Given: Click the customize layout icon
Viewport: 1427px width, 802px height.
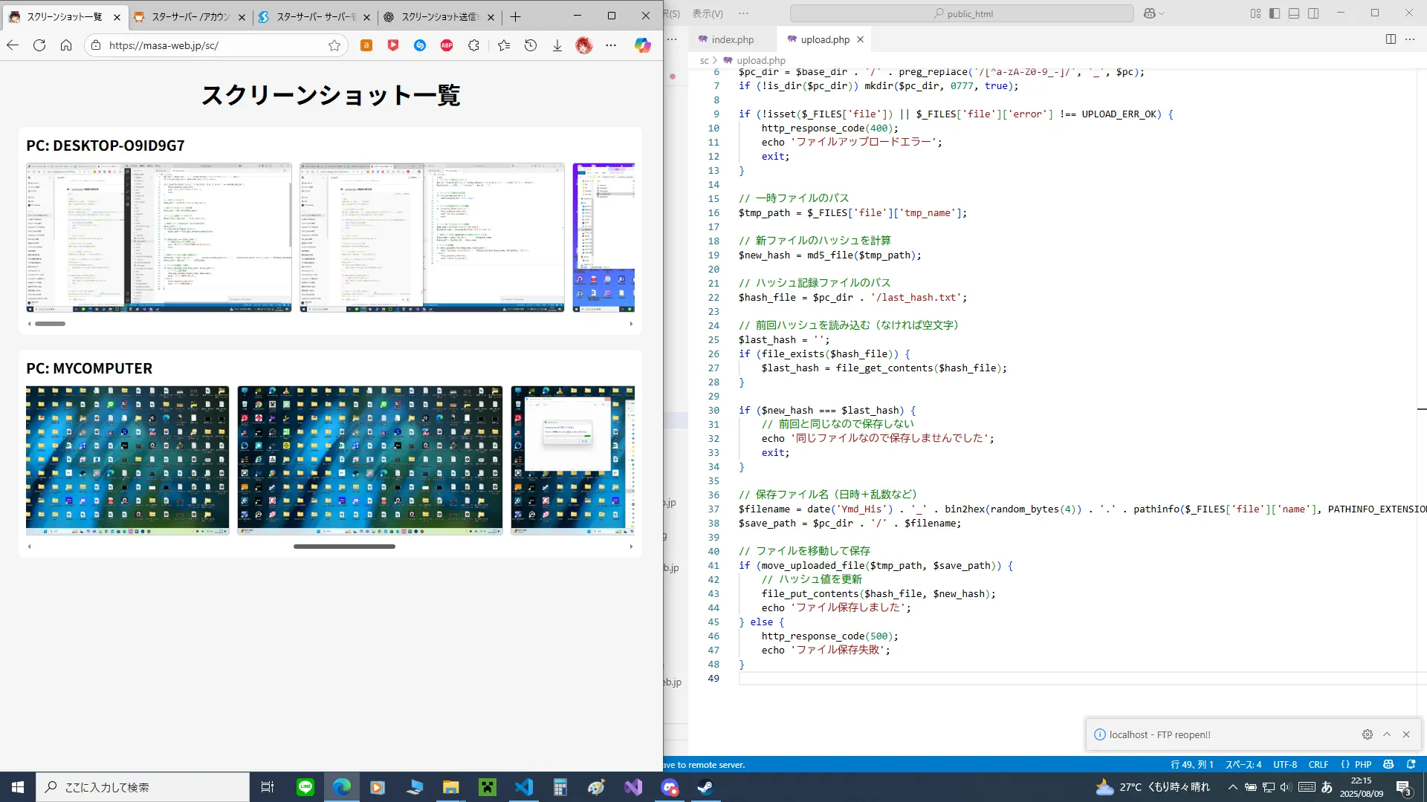Looking at the screenshot, I should click(1255, 13).
